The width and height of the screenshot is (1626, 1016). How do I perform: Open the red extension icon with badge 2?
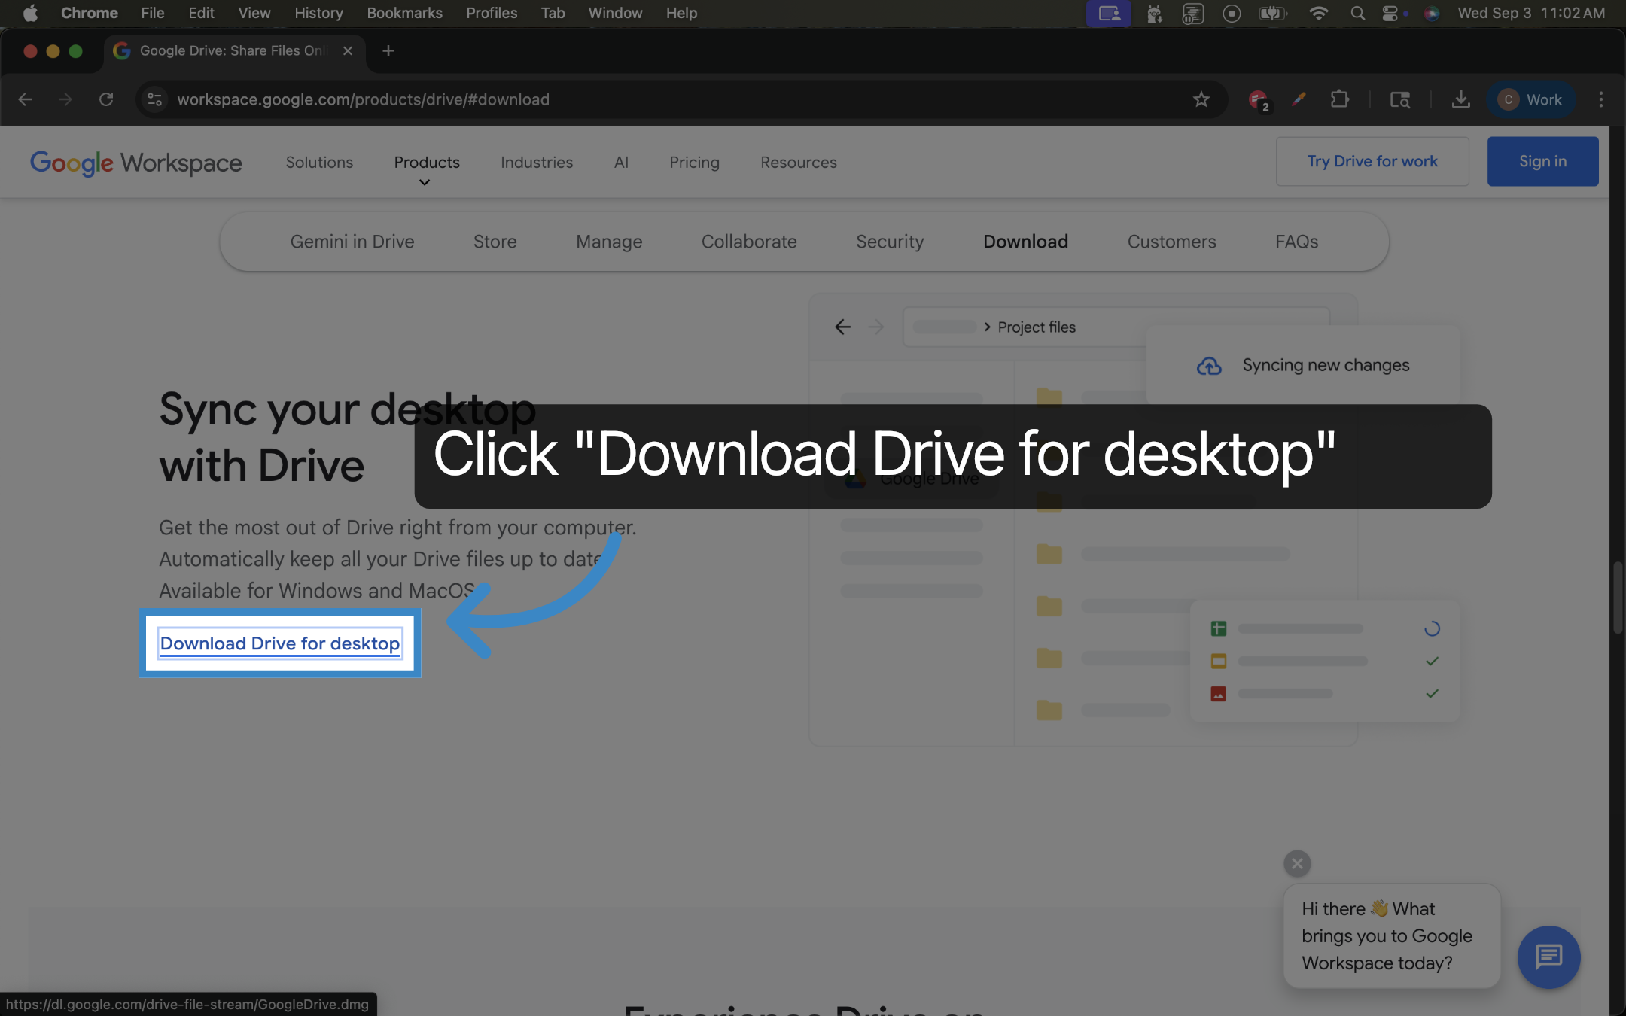click(1258, 99)
